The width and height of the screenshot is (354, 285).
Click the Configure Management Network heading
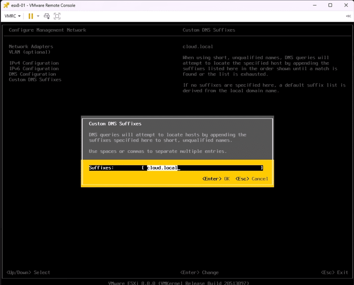[47, 30]
